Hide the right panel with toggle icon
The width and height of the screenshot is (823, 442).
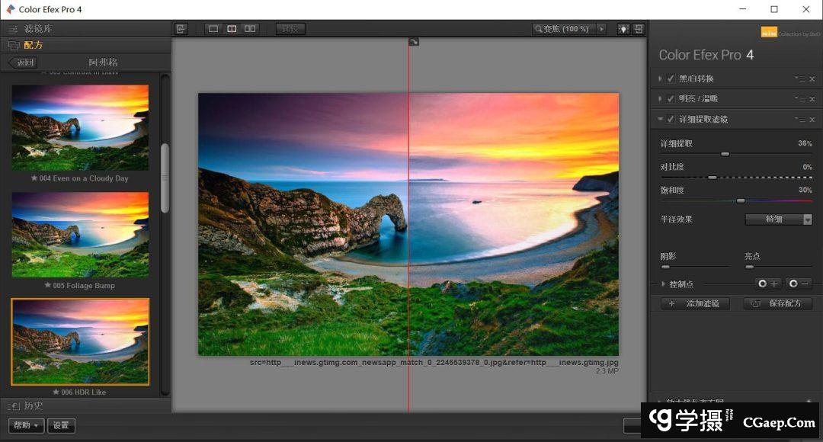pyautogui.click(x=638, y=29)
